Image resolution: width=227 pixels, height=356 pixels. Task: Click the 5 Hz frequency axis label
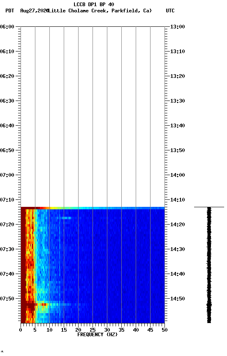35,330
